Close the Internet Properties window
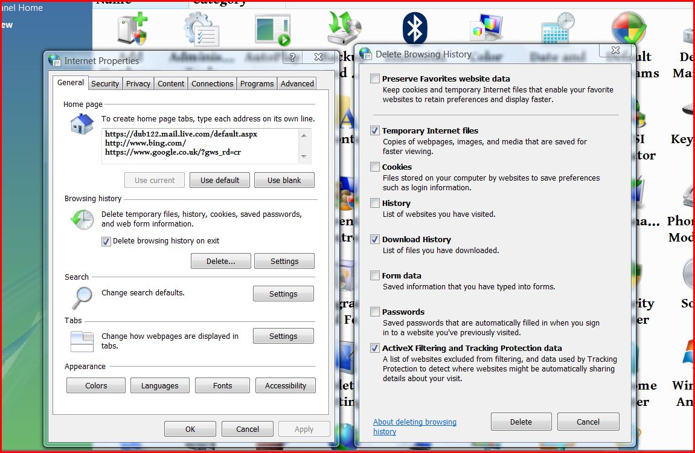The image size is (695, 453). pyautogui.click(x=318, y=57)
